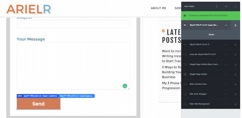Click box icon beside Form ID: Wpcf7-F93-P112-O1
This screenshot has height=118, width=242.
tap(185, 54)
